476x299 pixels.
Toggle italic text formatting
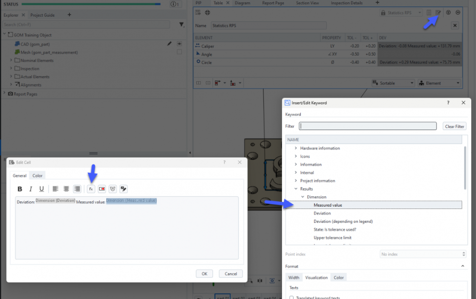coord(31,189)
